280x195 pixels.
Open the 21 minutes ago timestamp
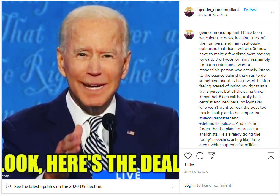point(196,172)
